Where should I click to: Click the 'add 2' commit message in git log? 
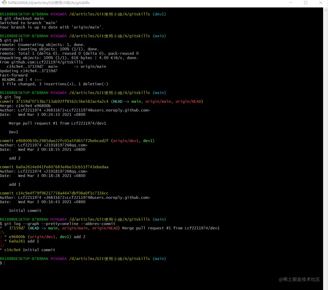15,158
